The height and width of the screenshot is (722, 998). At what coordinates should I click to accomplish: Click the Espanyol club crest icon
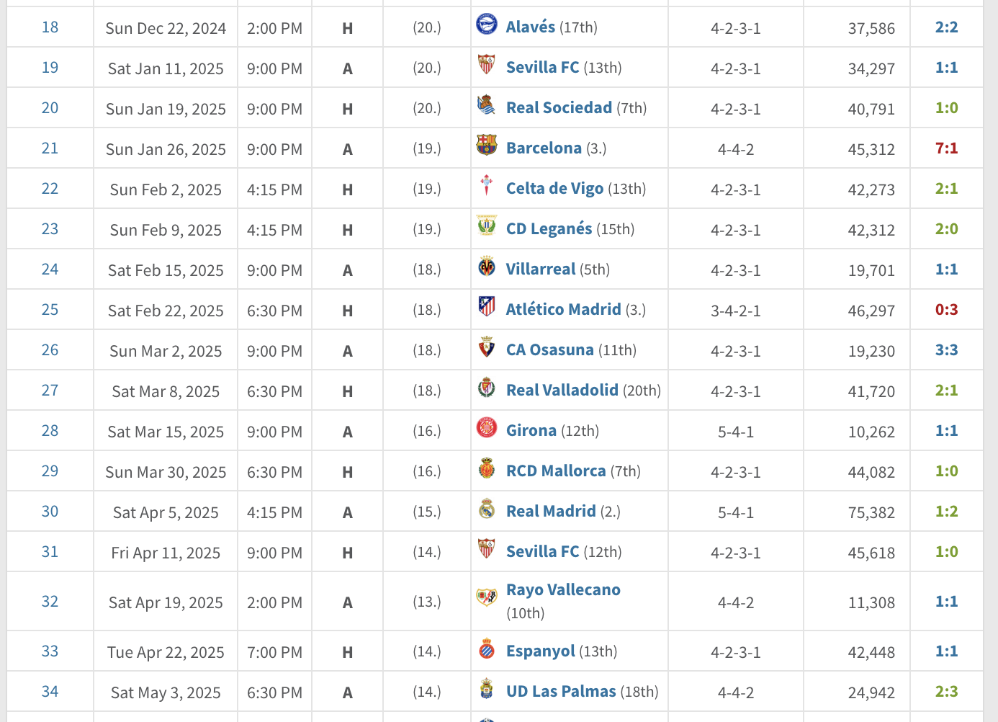click(x=487, y=649)
